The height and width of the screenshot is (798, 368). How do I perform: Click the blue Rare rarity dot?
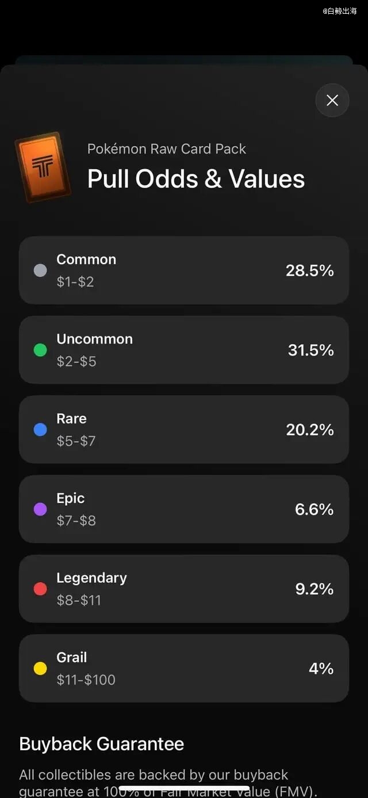pos(40,430)
